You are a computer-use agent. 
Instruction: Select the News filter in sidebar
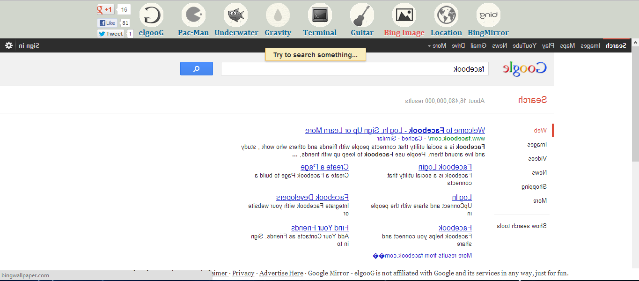click(x=539, y=172)
